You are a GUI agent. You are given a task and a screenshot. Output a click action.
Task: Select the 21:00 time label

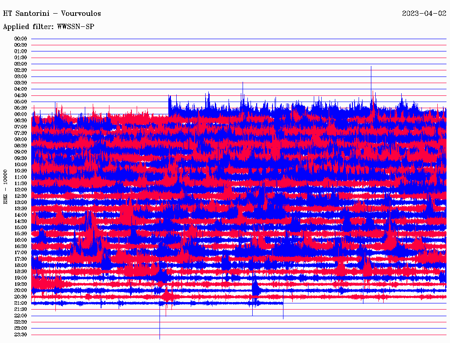[x=21, y=303]
